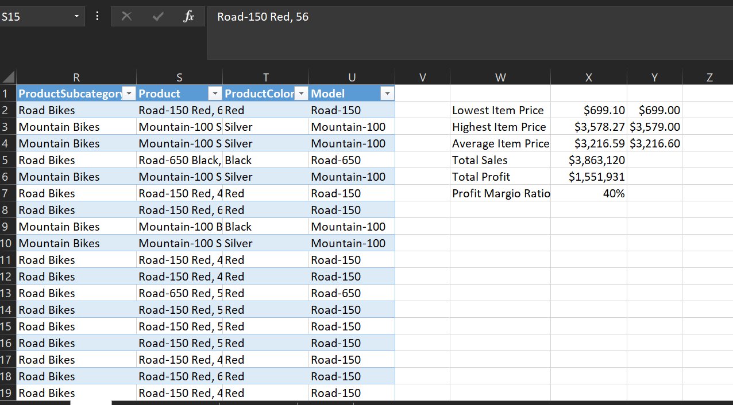Screen dimensions: 733x405
Task: Click the $699.00 value cell
Action: point(654,110)
